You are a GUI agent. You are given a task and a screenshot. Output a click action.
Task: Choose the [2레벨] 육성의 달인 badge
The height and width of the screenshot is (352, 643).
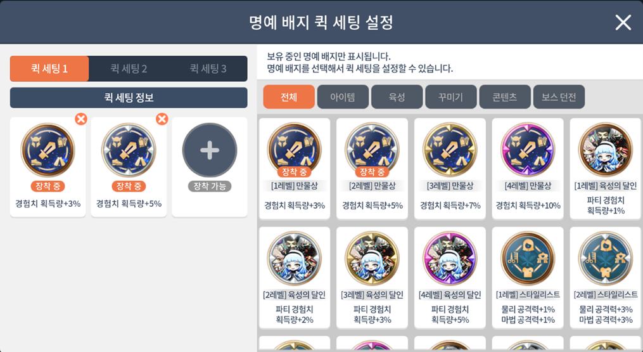(x=295, y=277)
